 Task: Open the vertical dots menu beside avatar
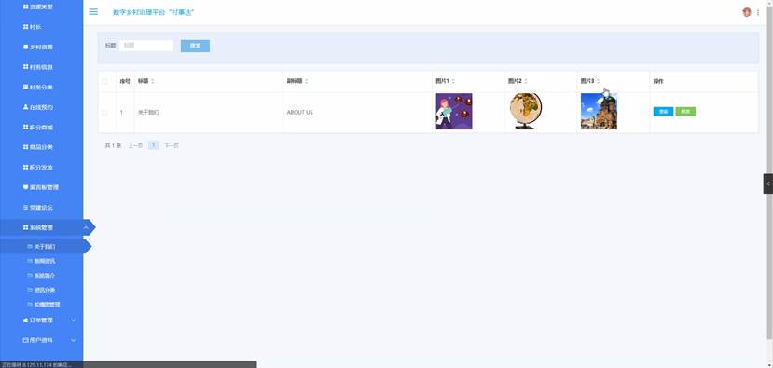point(758,12)
